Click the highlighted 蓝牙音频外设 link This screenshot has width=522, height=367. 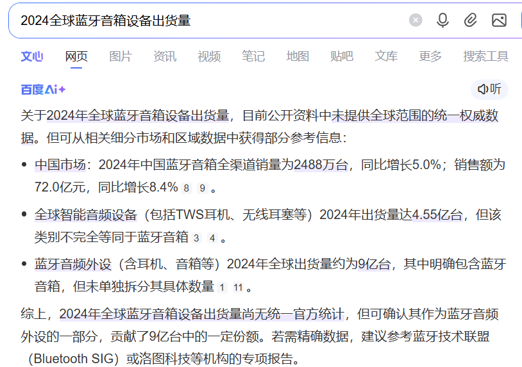[72, 264]
